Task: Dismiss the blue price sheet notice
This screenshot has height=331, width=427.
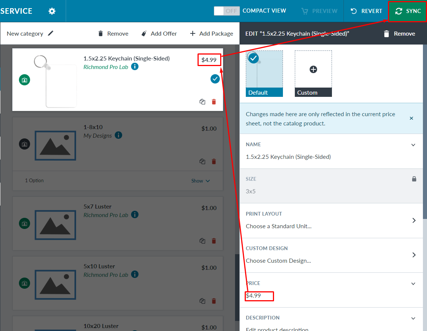Action: point(411,118)
